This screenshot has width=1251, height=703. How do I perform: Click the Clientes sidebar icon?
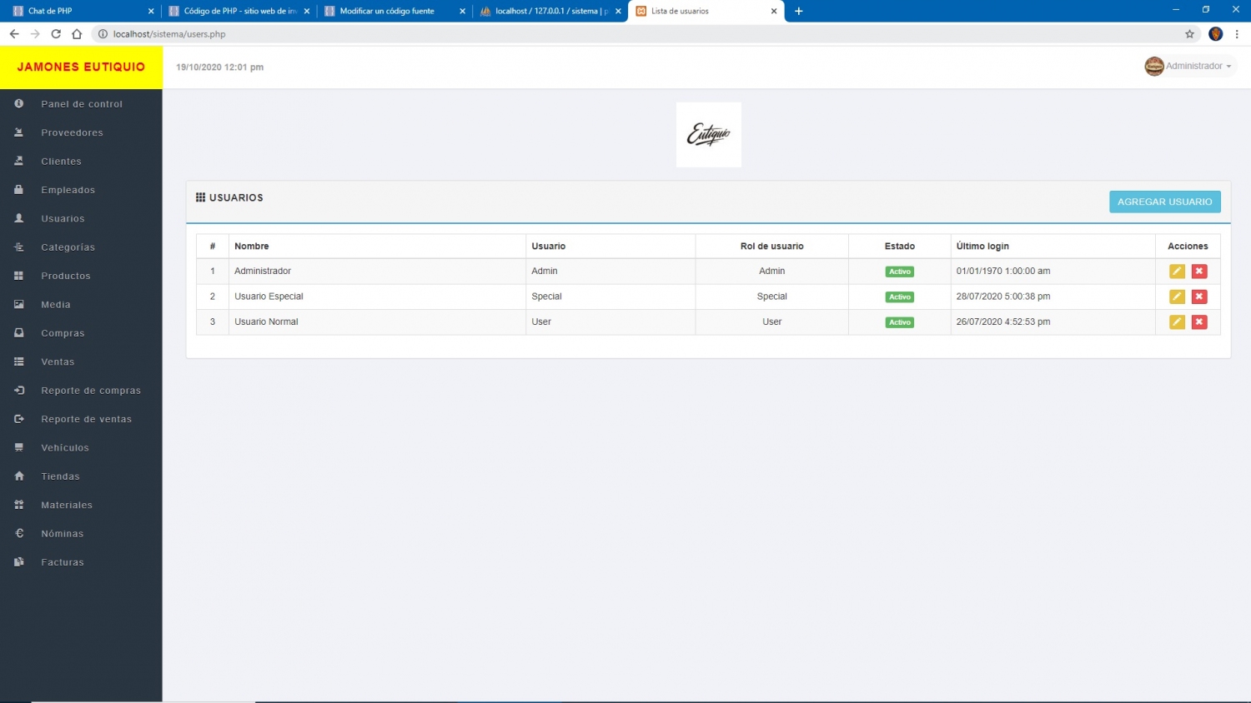click(18, 161)
